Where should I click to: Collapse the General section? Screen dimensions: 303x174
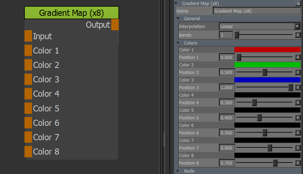178,18
